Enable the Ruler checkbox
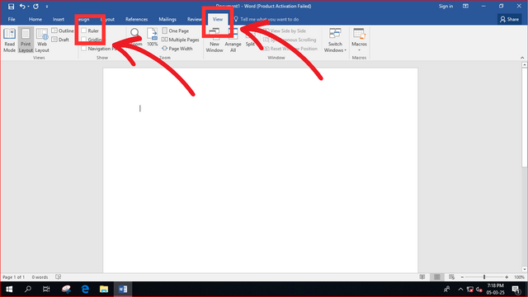528x297 pixels. 84,31
